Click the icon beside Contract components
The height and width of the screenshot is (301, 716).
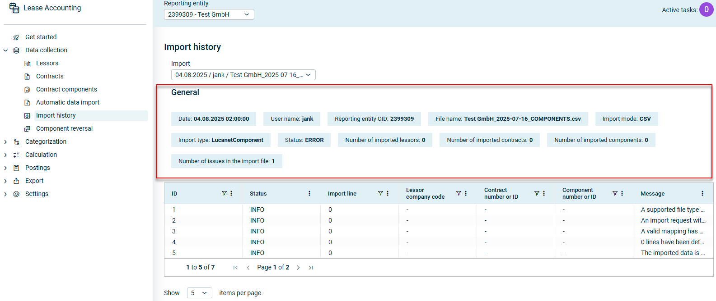27,90
